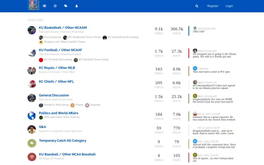Click the KU forum logo

33,5
